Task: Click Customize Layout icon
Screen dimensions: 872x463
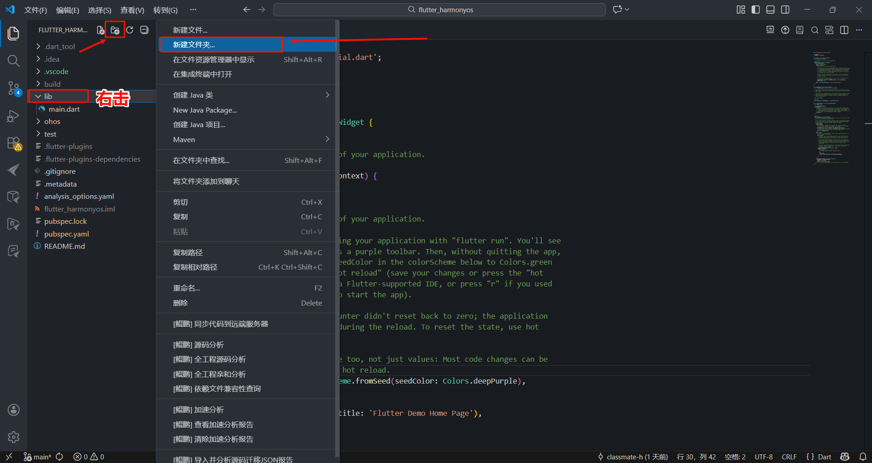Action: click(741, 10)
